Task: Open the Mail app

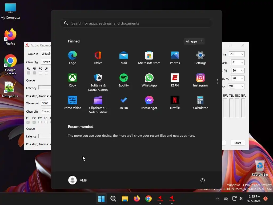Action: 124,58
